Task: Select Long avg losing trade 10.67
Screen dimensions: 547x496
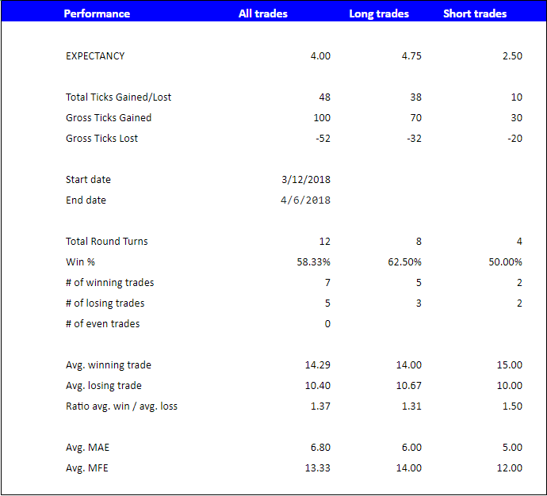Action: click(x=409, y=386)
